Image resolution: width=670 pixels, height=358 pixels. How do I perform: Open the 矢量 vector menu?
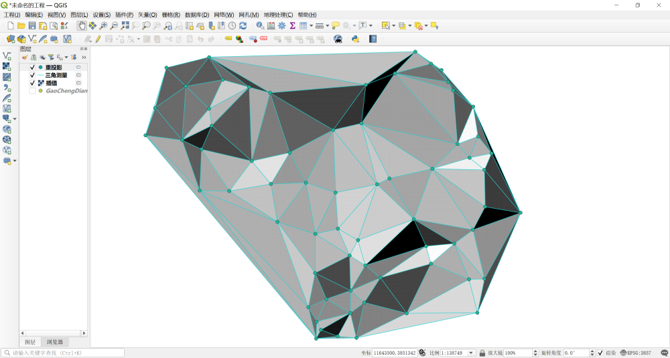click(147, 15)
